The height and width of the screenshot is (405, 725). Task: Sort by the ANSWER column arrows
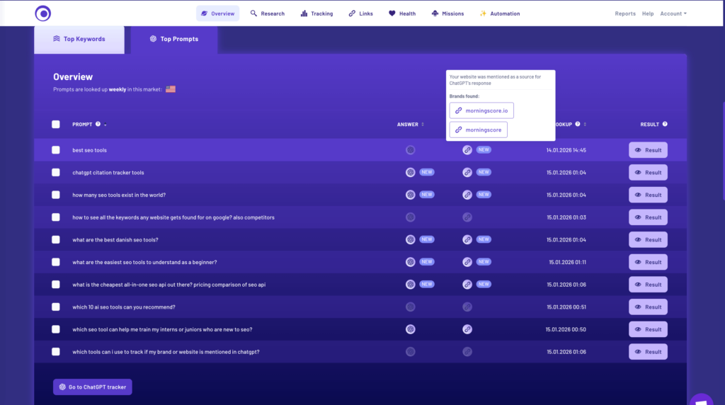423,125
